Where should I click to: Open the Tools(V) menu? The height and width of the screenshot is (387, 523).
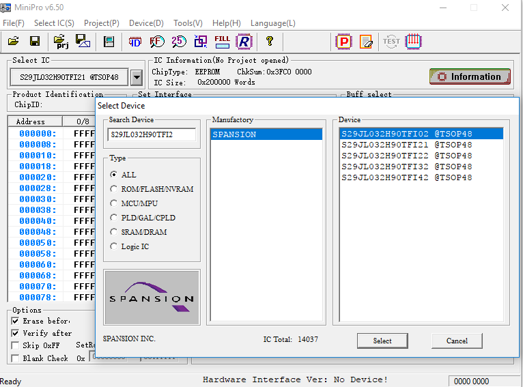[188, 23]
